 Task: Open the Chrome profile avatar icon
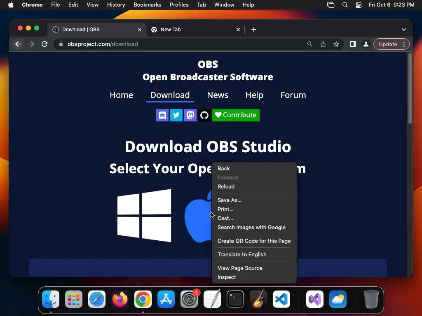[366, 44]
